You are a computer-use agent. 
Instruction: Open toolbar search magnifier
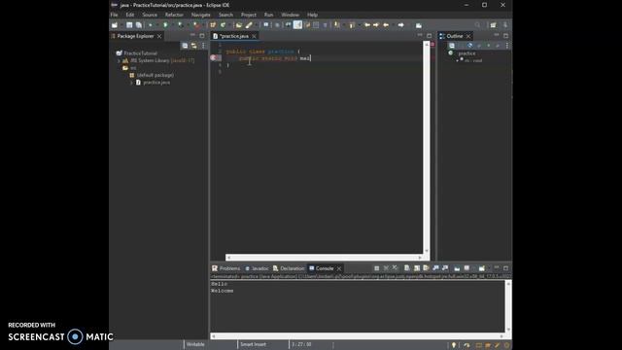click(x=477, y=25)
